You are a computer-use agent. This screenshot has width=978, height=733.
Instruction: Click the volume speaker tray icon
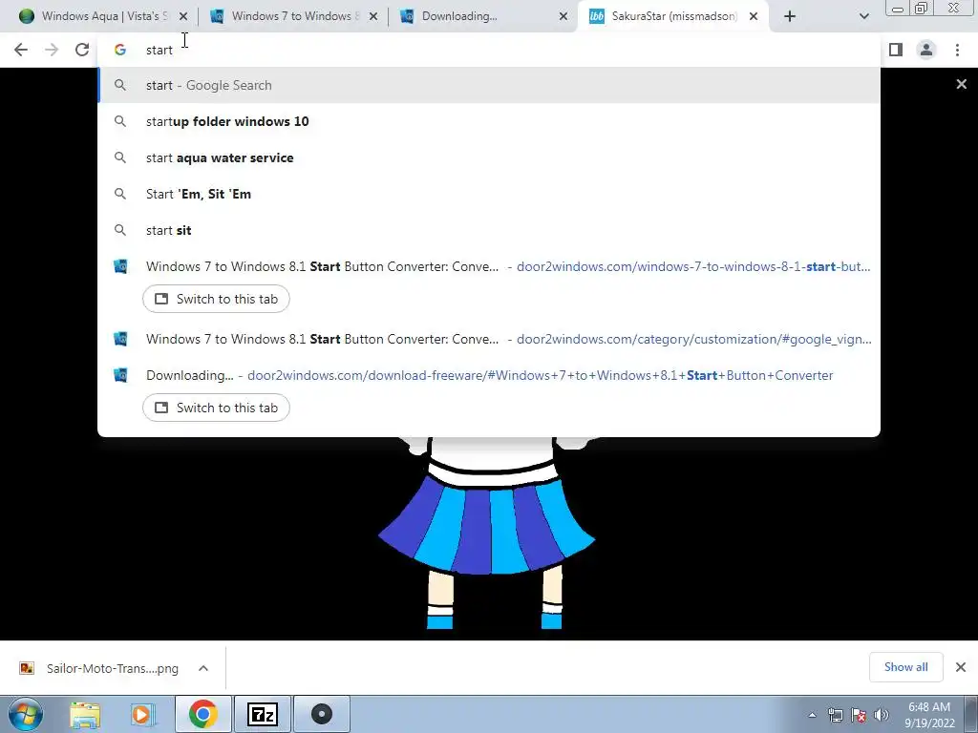pyautogui.click(x=881, y=715)
